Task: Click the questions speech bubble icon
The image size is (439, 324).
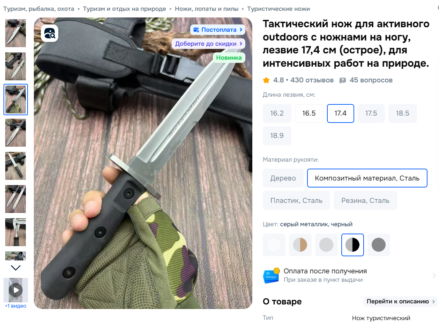Action: point(343,80)
